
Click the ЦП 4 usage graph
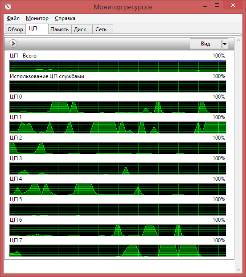pos(118,189)
